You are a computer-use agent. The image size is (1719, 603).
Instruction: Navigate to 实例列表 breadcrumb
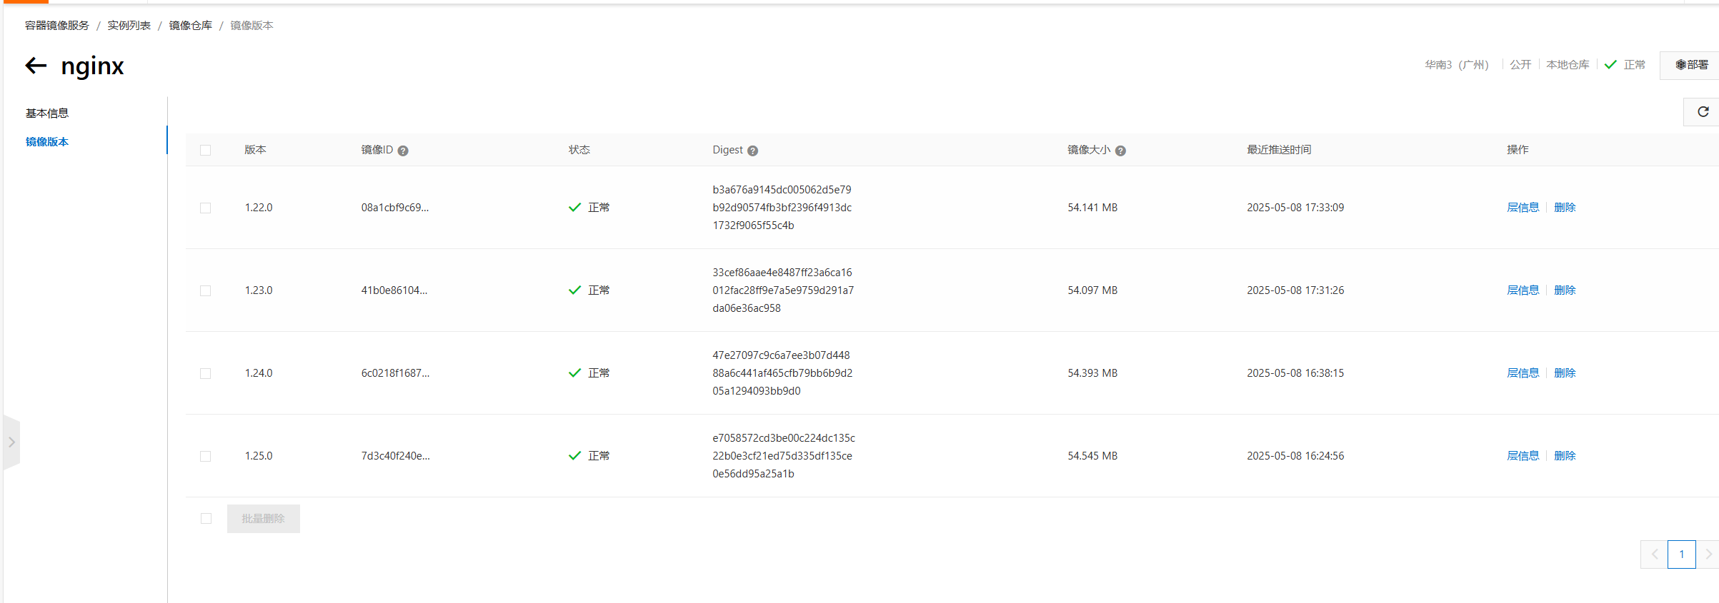129,25
